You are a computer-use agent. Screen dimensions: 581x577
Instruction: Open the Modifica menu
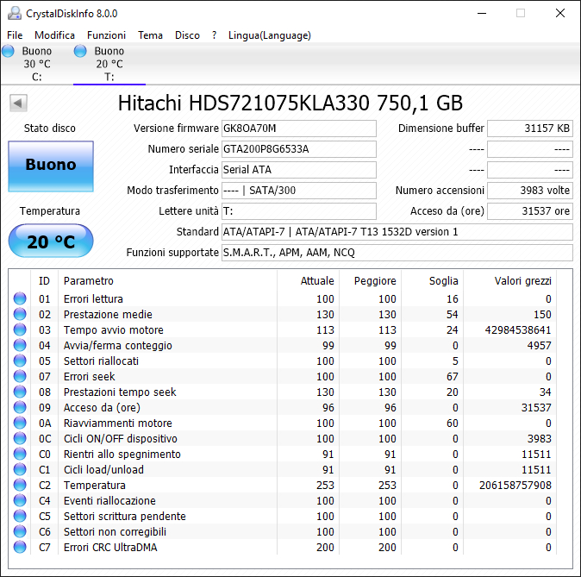tap(55, 35)
